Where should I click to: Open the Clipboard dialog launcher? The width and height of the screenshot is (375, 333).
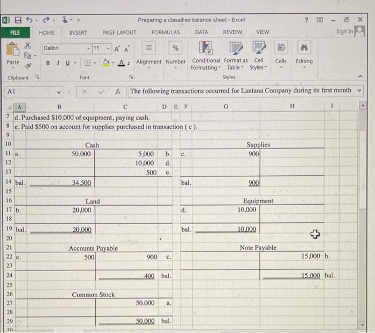pos(37,77)
